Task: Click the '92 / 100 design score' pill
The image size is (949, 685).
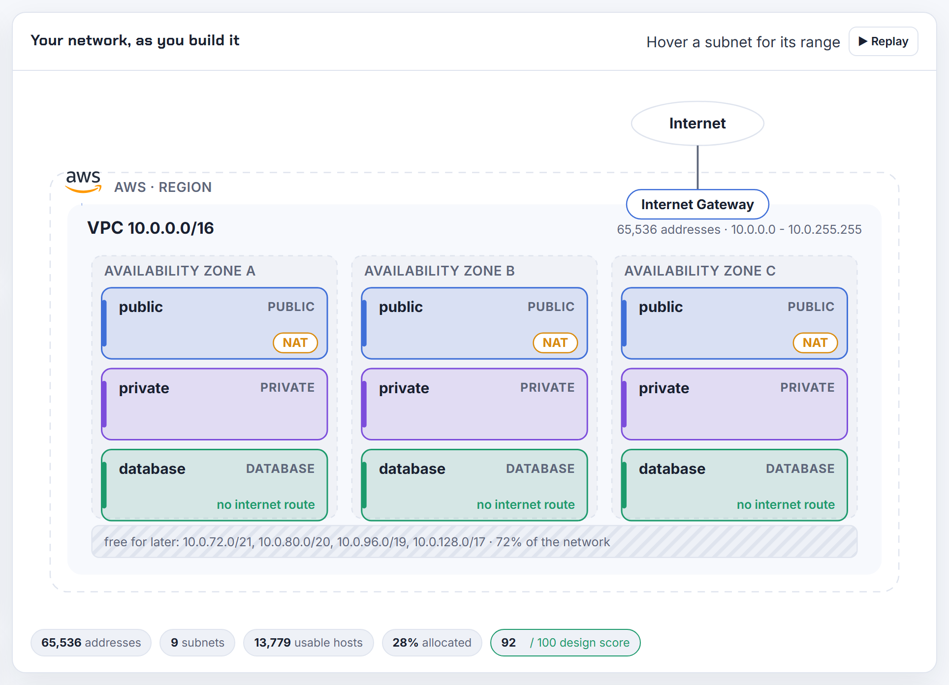Action: [x=565, y=643]
